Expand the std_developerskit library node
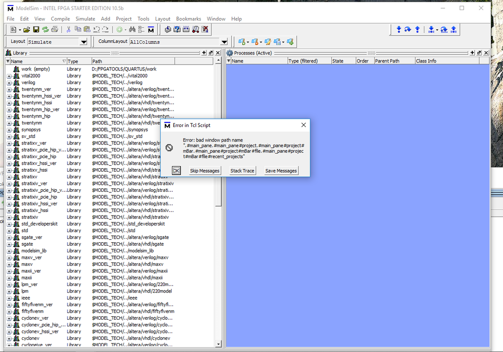This screenshot has height=352, width=503. click(x=9, y=224)
